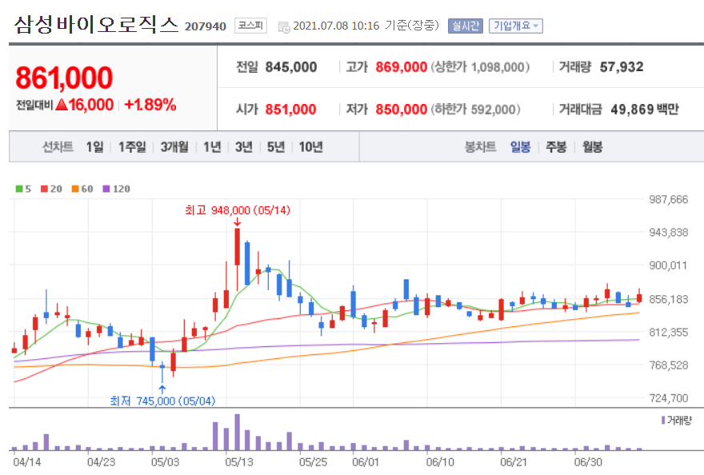Click the 987,666 price axis label
Viewport: 704px width, 475px height.
pyautogui.click(x=669, y=199)
